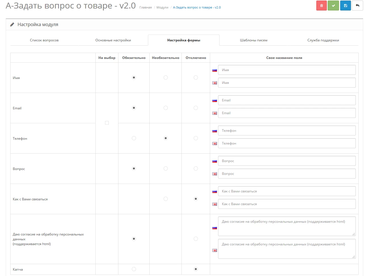Click the English Email custom name field
Image resolution: width=368 pixels, height=276 pixels.
point(287,113)
